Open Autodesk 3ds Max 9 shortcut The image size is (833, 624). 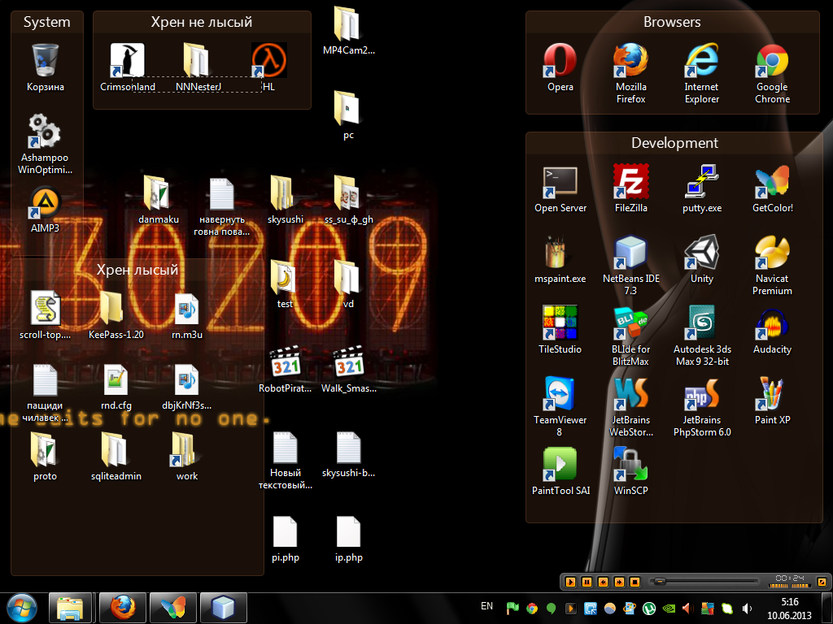701,323
